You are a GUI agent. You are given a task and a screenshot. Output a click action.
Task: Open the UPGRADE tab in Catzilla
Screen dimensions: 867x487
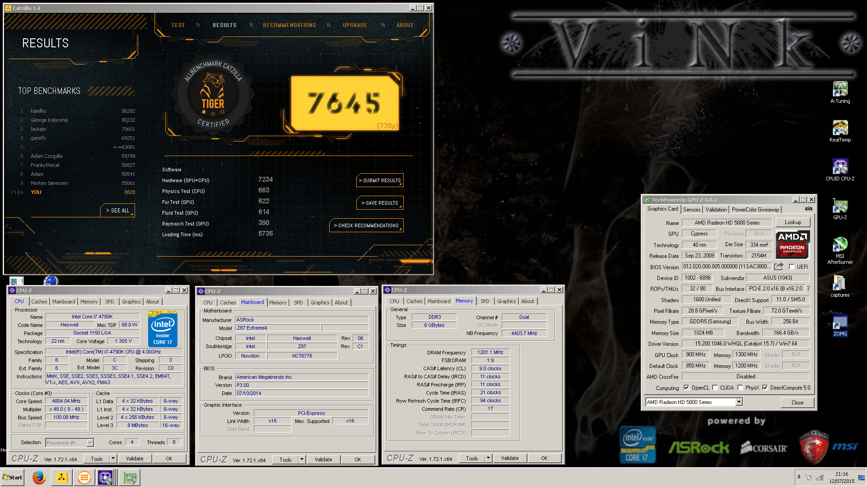pyautogui.click(x=355, y=25)
